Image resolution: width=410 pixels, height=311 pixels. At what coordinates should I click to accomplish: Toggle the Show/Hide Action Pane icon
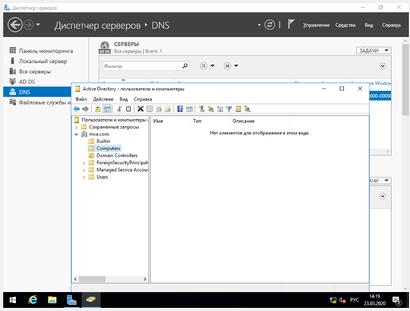point(189,109)
